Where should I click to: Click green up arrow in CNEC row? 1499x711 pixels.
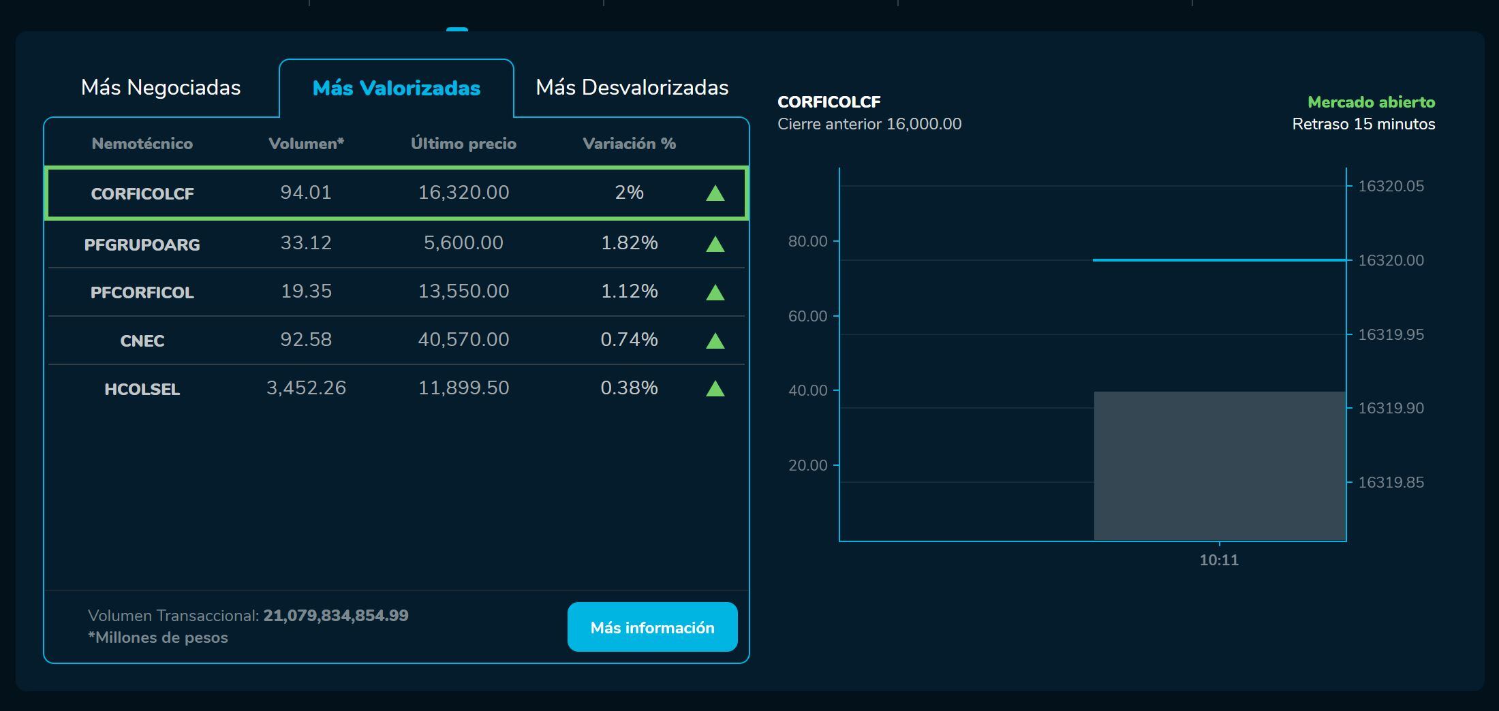(715, 341)
